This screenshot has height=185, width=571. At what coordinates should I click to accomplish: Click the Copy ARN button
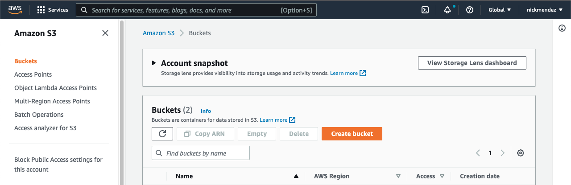click(x=204, y=134)
